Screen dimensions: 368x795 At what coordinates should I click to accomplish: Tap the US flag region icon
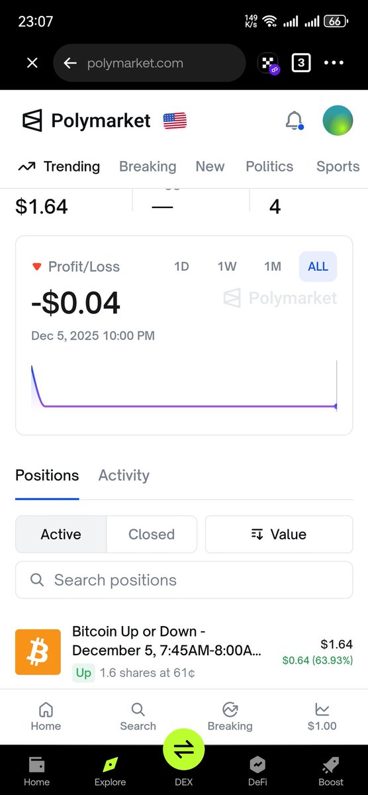click(175, 121)
